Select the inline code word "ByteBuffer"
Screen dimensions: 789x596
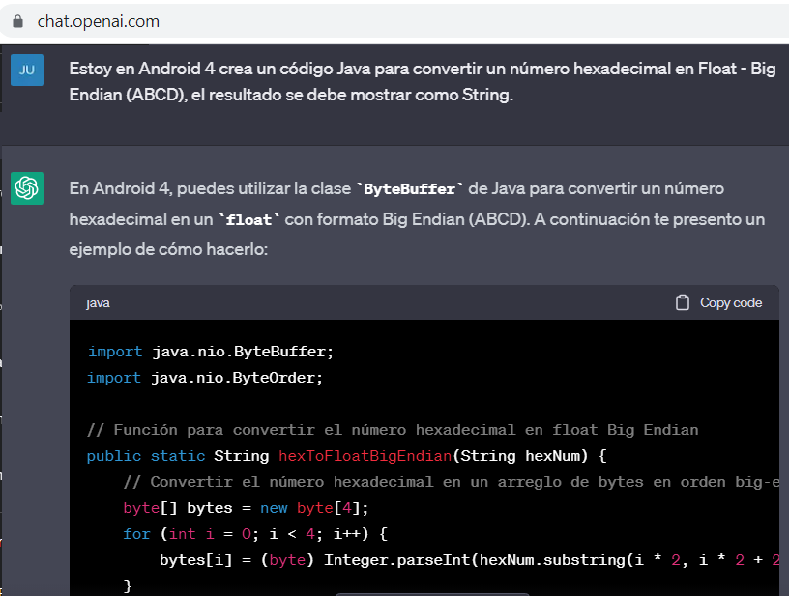click(x=410, y=189)
